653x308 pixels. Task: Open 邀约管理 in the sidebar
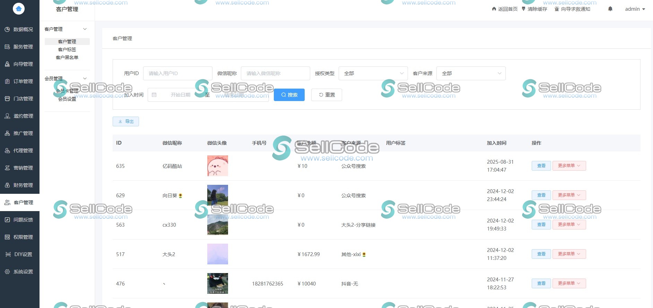(20, 116)
